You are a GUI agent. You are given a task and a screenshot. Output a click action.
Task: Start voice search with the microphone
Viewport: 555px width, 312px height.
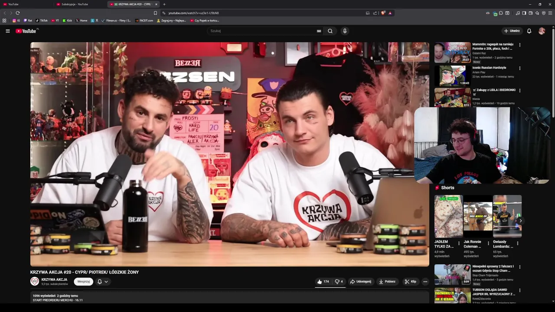click(345, 31)
